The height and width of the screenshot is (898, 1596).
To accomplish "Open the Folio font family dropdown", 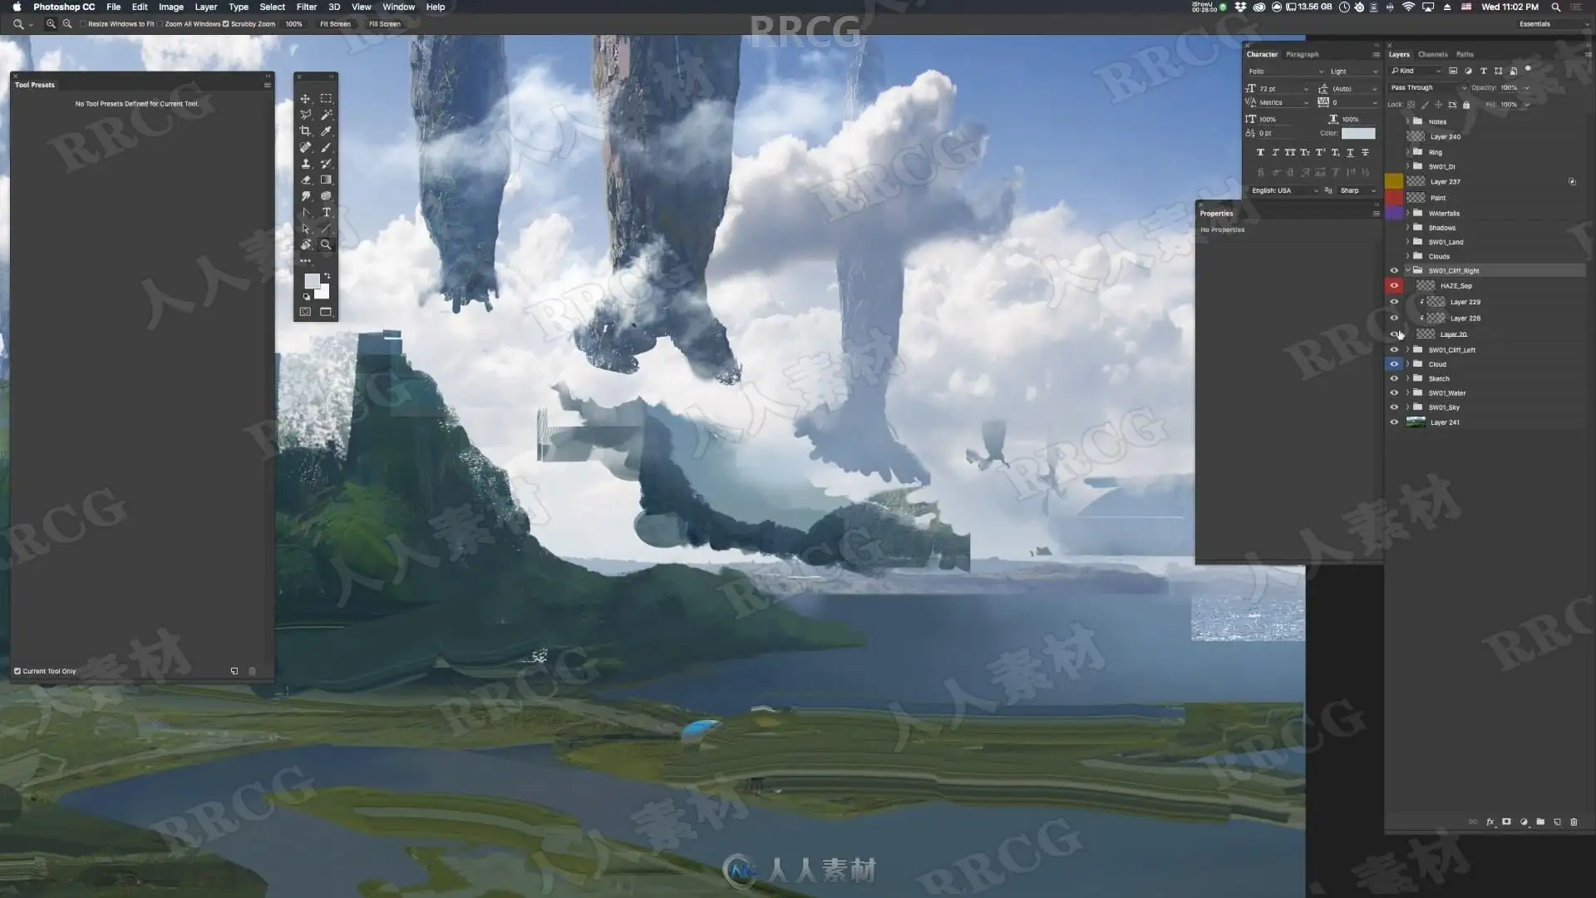I will (x=1285, y=72).
